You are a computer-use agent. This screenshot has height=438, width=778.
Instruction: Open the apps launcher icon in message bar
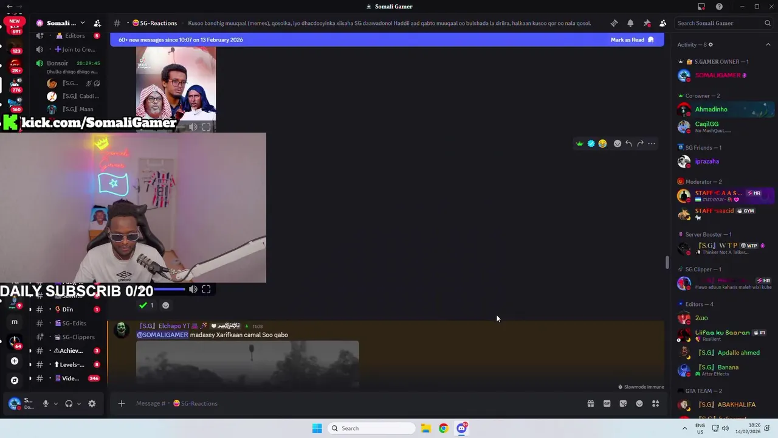(x=655, y=403)
